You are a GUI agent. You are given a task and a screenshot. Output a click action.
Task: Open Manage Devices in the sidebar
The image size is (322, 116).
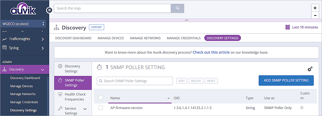click(x=21, y=86)
